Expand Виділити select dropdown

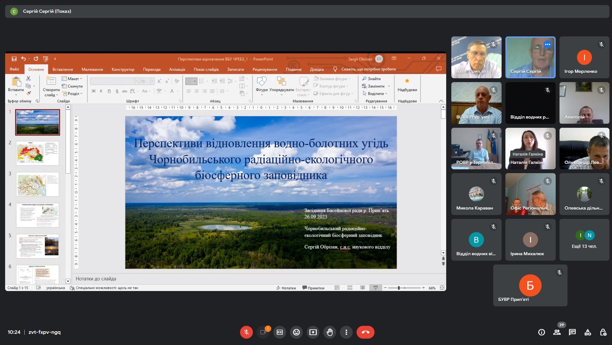375,94
